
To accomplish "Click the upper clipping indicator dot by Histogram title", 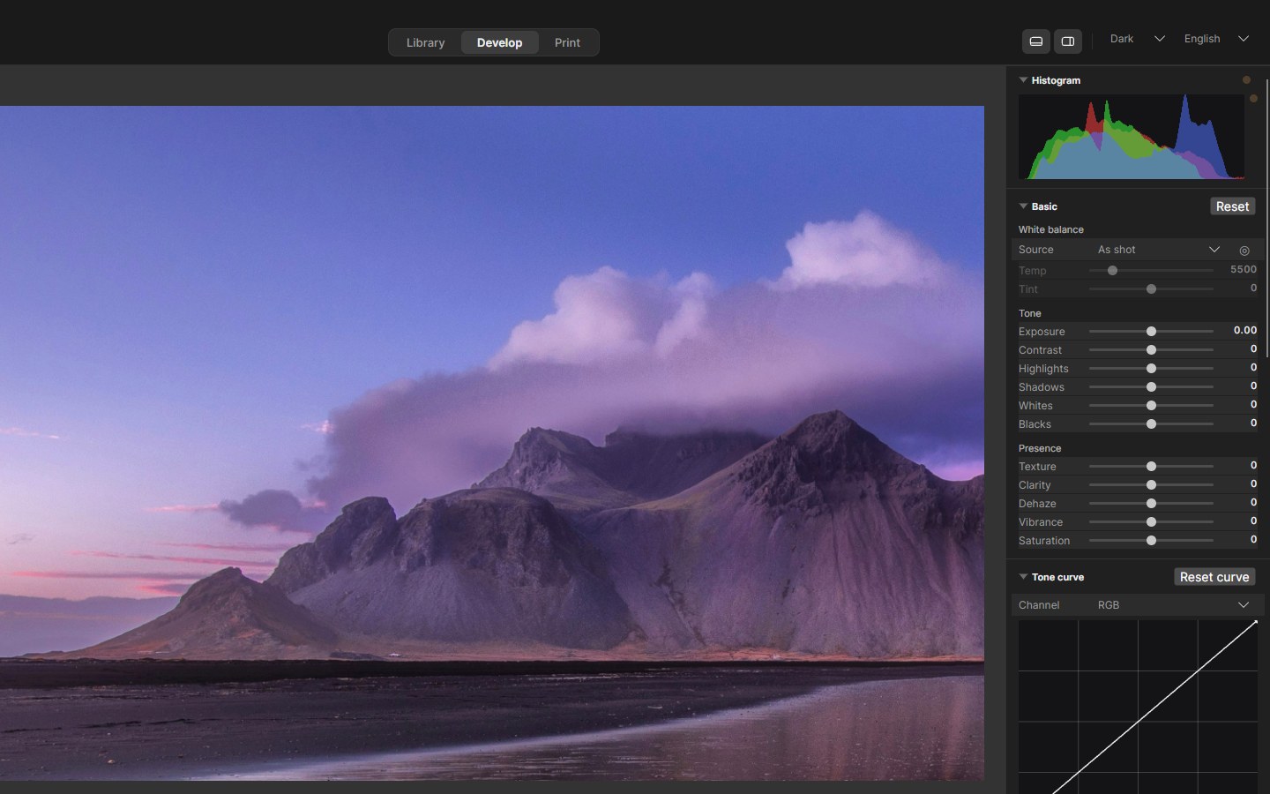I will (1246, 79).
